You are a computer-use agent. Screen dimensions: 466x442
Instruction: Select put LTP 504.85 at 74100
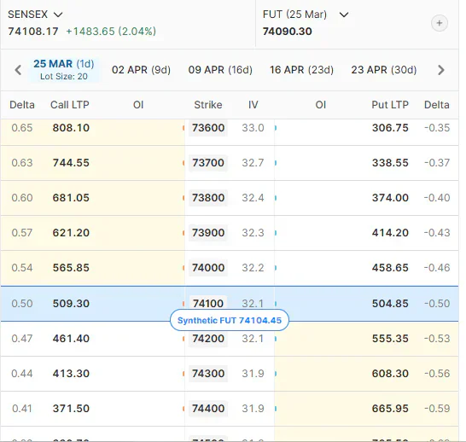[x=390, y=303]
